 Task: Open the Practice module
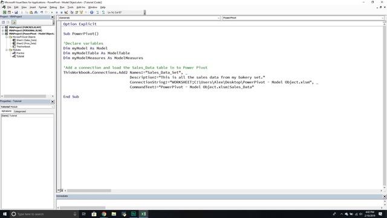coord(20,53)
